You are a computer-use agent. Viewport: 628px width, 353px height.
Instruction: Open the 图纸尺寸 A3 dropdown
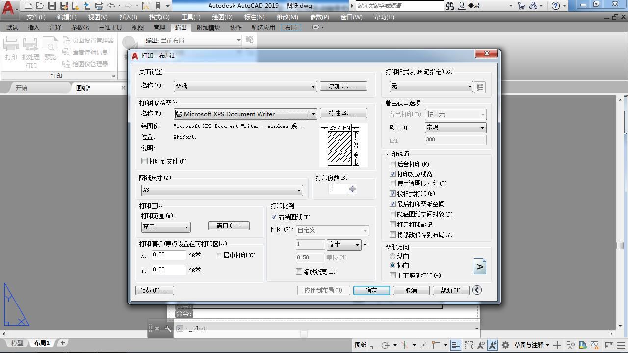[222, 190]
